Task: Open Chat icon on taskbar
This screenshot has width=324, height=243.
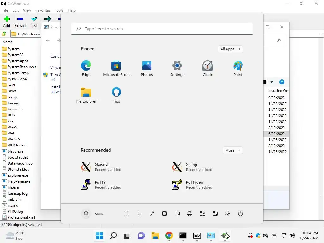Action: 141,235
